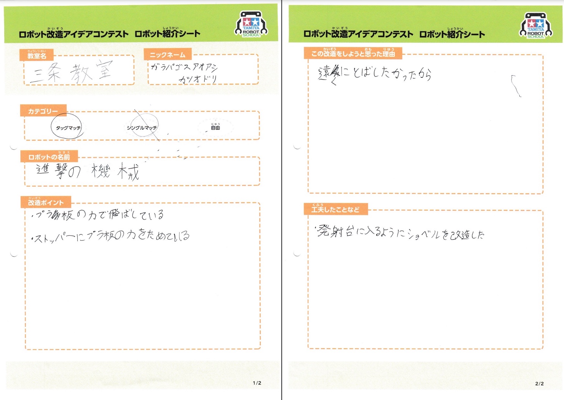The image size is (564, 400).
Task: Select the crossed-out シングルマッチ category option
Action: (143, 127)
